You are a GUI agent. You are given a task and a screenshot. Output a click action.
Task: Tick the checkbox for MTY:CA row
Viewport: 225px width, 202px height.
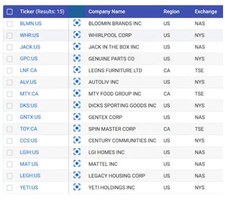tap(10, 94)
